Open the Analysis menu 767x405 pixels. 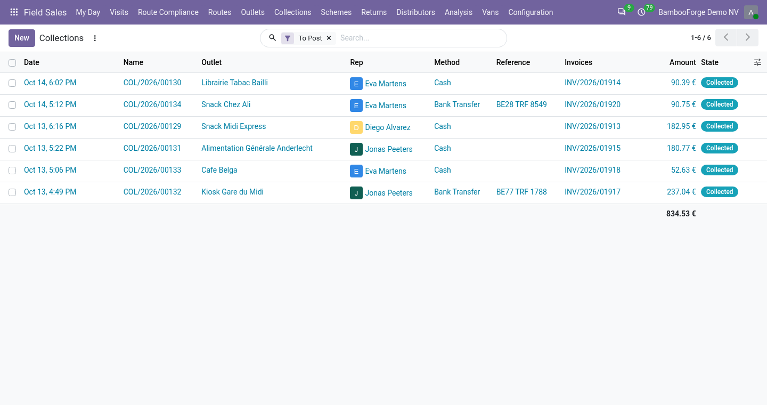(x=459, y=12)
